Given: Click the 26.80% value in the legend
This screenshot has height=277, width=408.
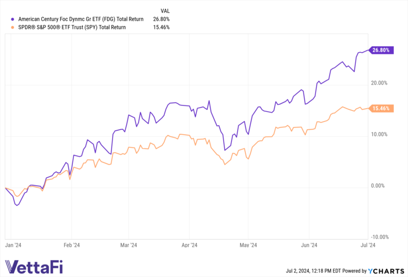Looking at the screenshot, I should coord(162,19).
